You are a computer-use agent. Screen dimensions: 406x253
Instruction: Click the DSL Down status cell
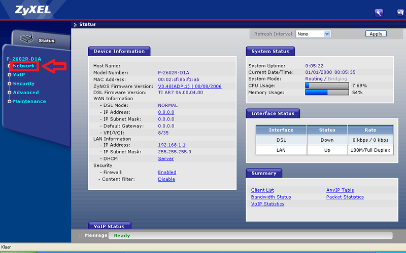point(327,140)
